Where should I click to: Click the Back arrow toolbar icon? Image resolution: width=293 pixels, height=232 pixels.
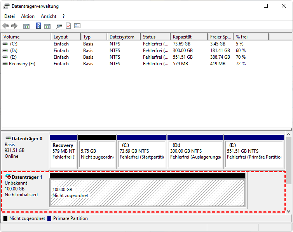point(5,26)
